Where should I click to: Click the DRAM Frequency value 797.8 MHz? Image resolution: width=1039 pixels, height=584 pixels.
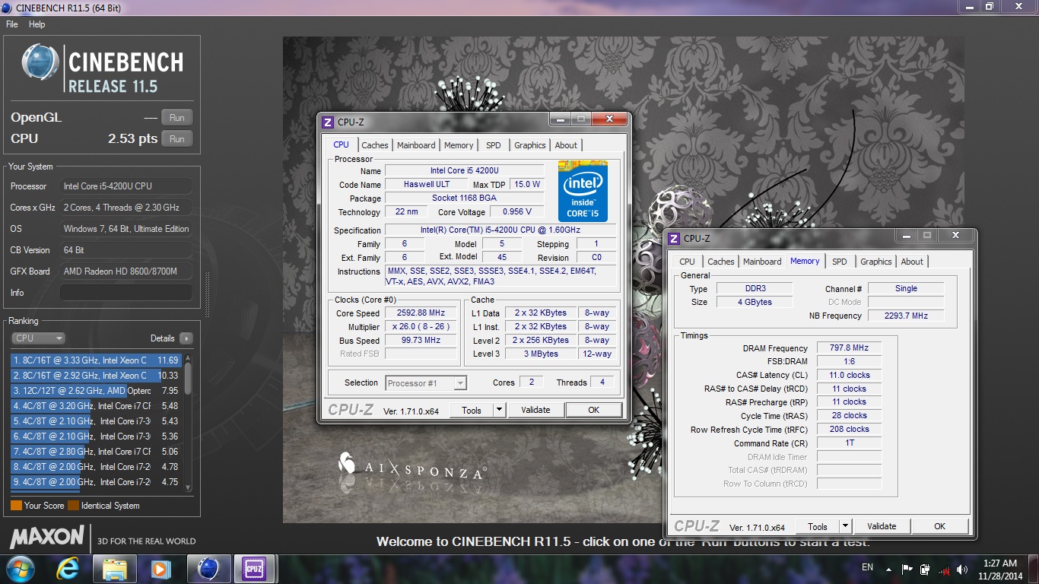pyautogui.click(x=849, y=348)
